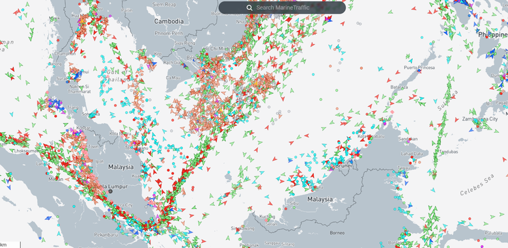Click the magnifier icon in search bar

pos(249,8)
